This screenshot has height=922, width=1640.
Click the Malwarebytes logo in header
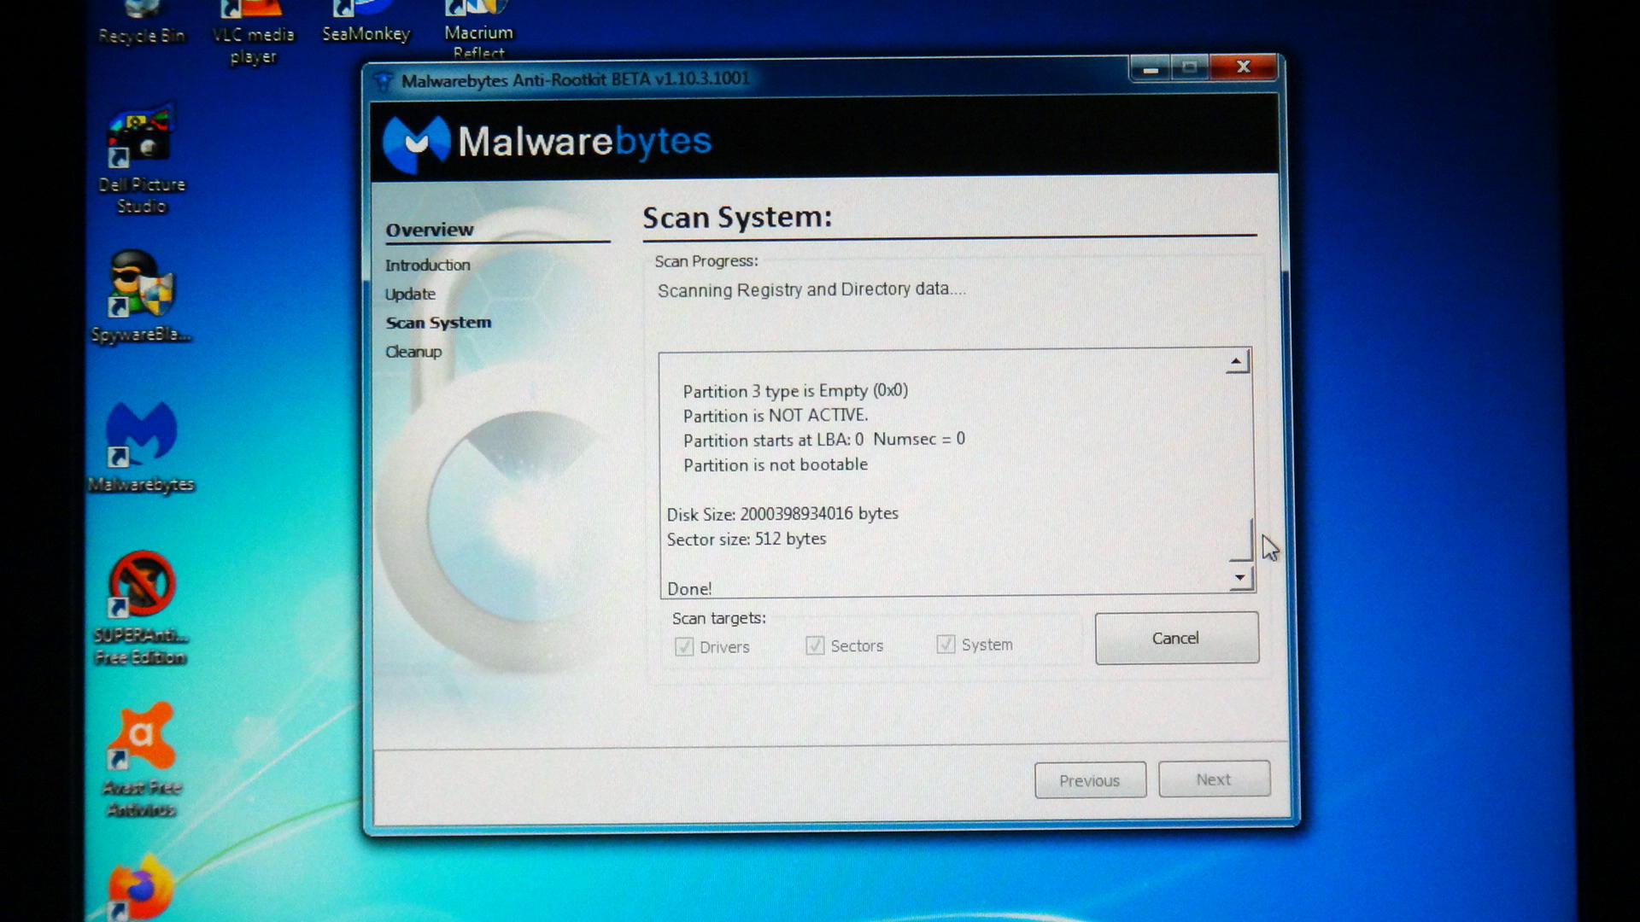pos(547,143)
